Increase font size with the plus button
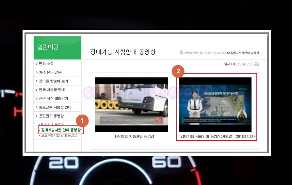Screen dimensions: 292x185 pos(239,64)
